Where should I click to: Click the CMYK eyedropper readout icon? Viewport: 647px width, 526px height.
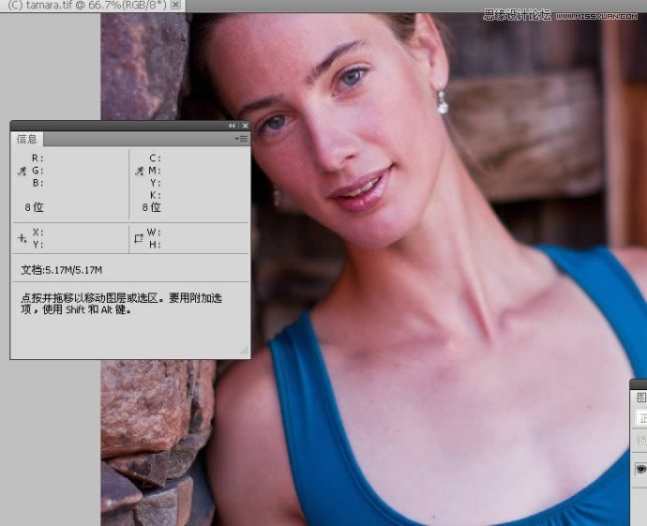pyautogui.click(x=139, y=172)
